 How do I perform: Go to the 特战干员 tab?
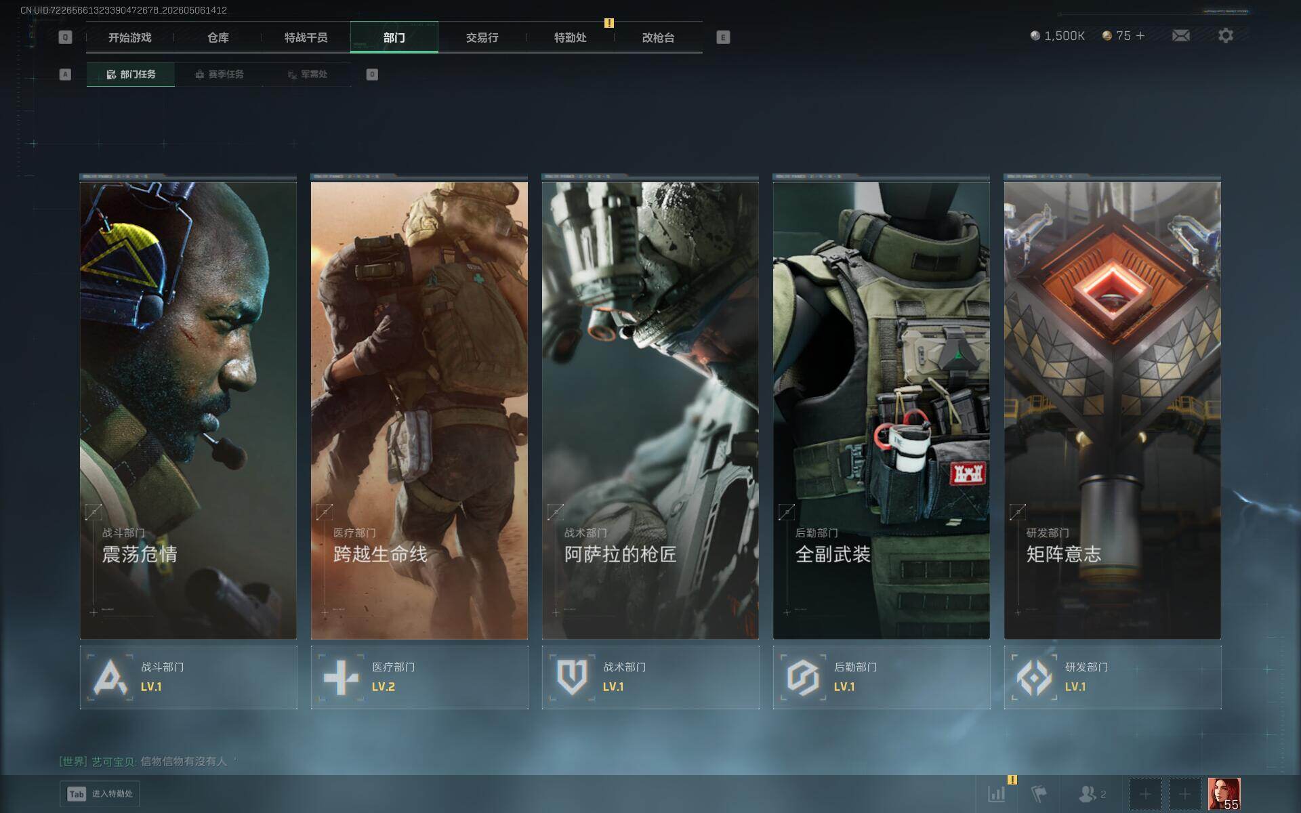tap(306, 37)
